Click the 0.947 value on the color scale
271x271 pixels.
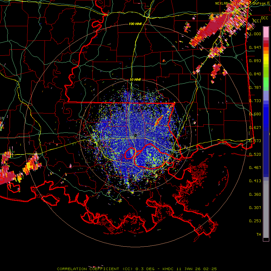click(x=255, y=47)
